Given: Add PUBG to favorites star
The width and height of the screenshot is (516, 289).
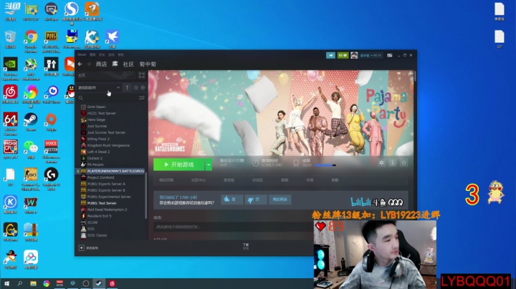Looking at the screenshot, I should click(403, 162).
